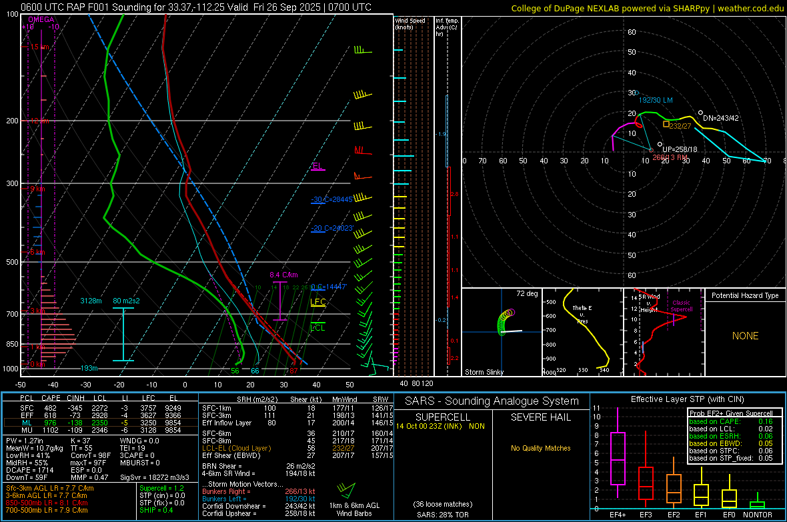This screenshot has height=522, width=787.
Task: Click the 80 m2s2 effective SRH label
Action: click(x=126, y=301)
